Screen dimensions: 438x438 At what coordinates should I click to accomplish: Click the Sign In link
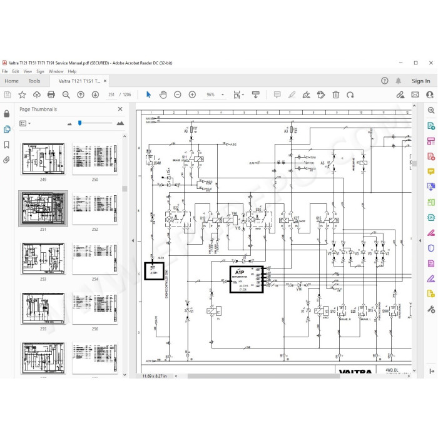[420, 81]
